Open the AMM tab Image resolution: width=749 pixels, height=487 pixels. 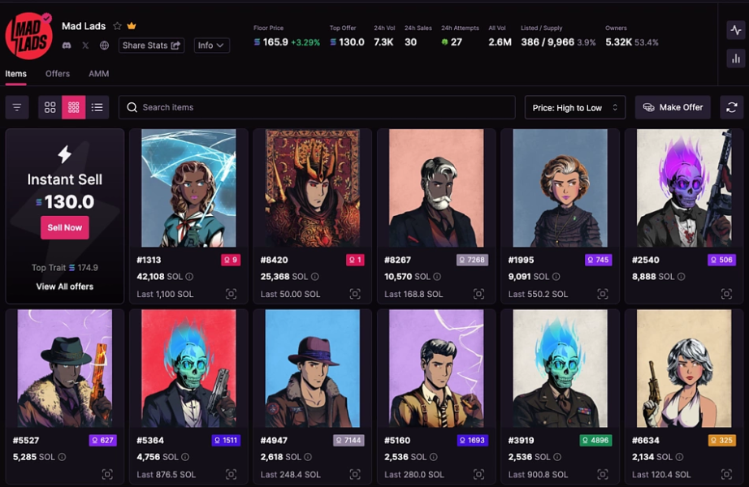point(99,74)
